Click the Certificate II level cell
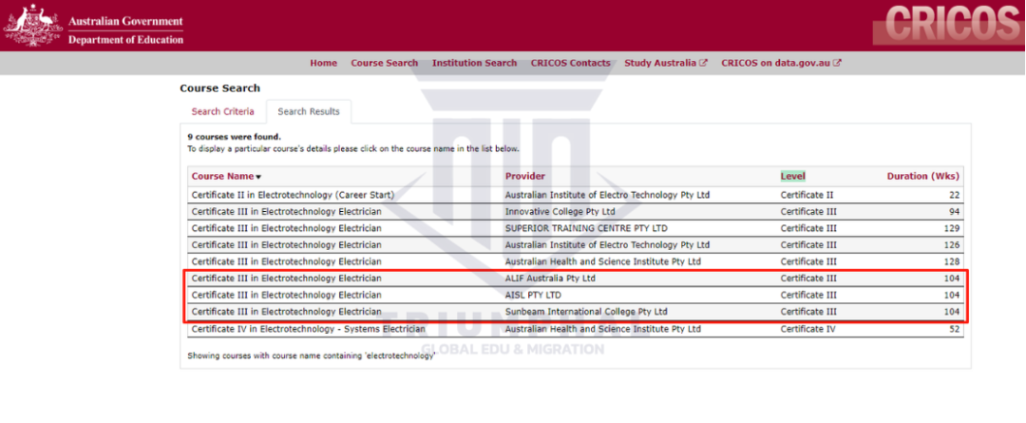Screen dimensions: 1026x423 [x=807, y=195]
